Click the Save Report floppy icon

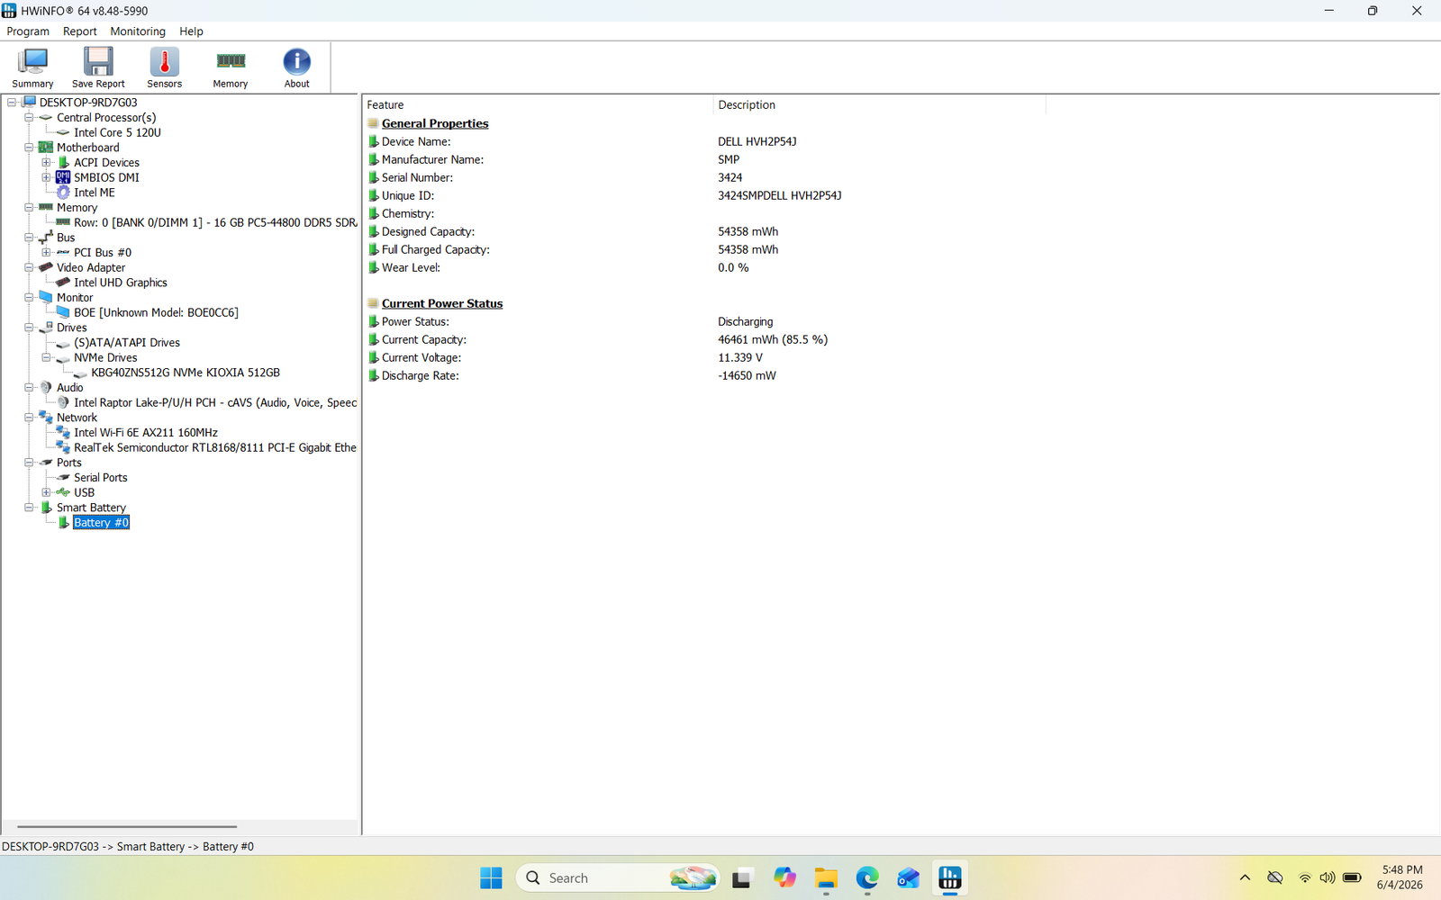point(98,67)
